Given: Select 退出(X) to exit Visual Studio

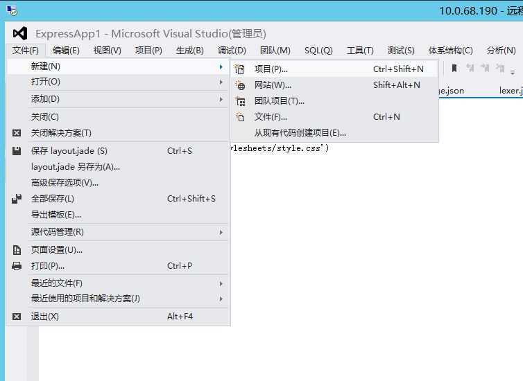Looking at the screenshot, I should pyautogui.click(x=119, y=317).
